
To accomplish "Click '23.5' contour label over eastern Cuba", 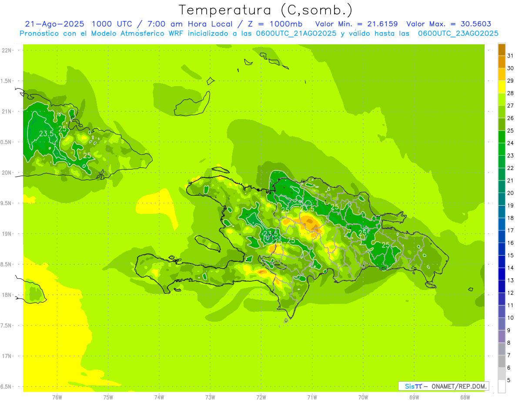I will (46, 134).
